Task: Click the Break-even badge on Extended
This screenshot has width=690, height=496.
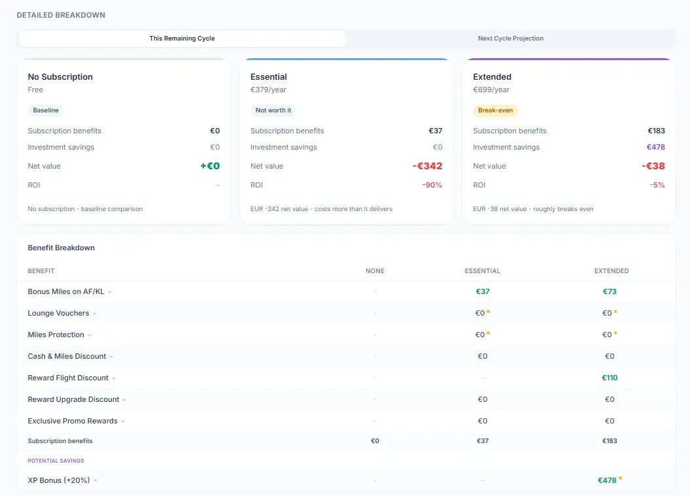Action: (495, 110)
